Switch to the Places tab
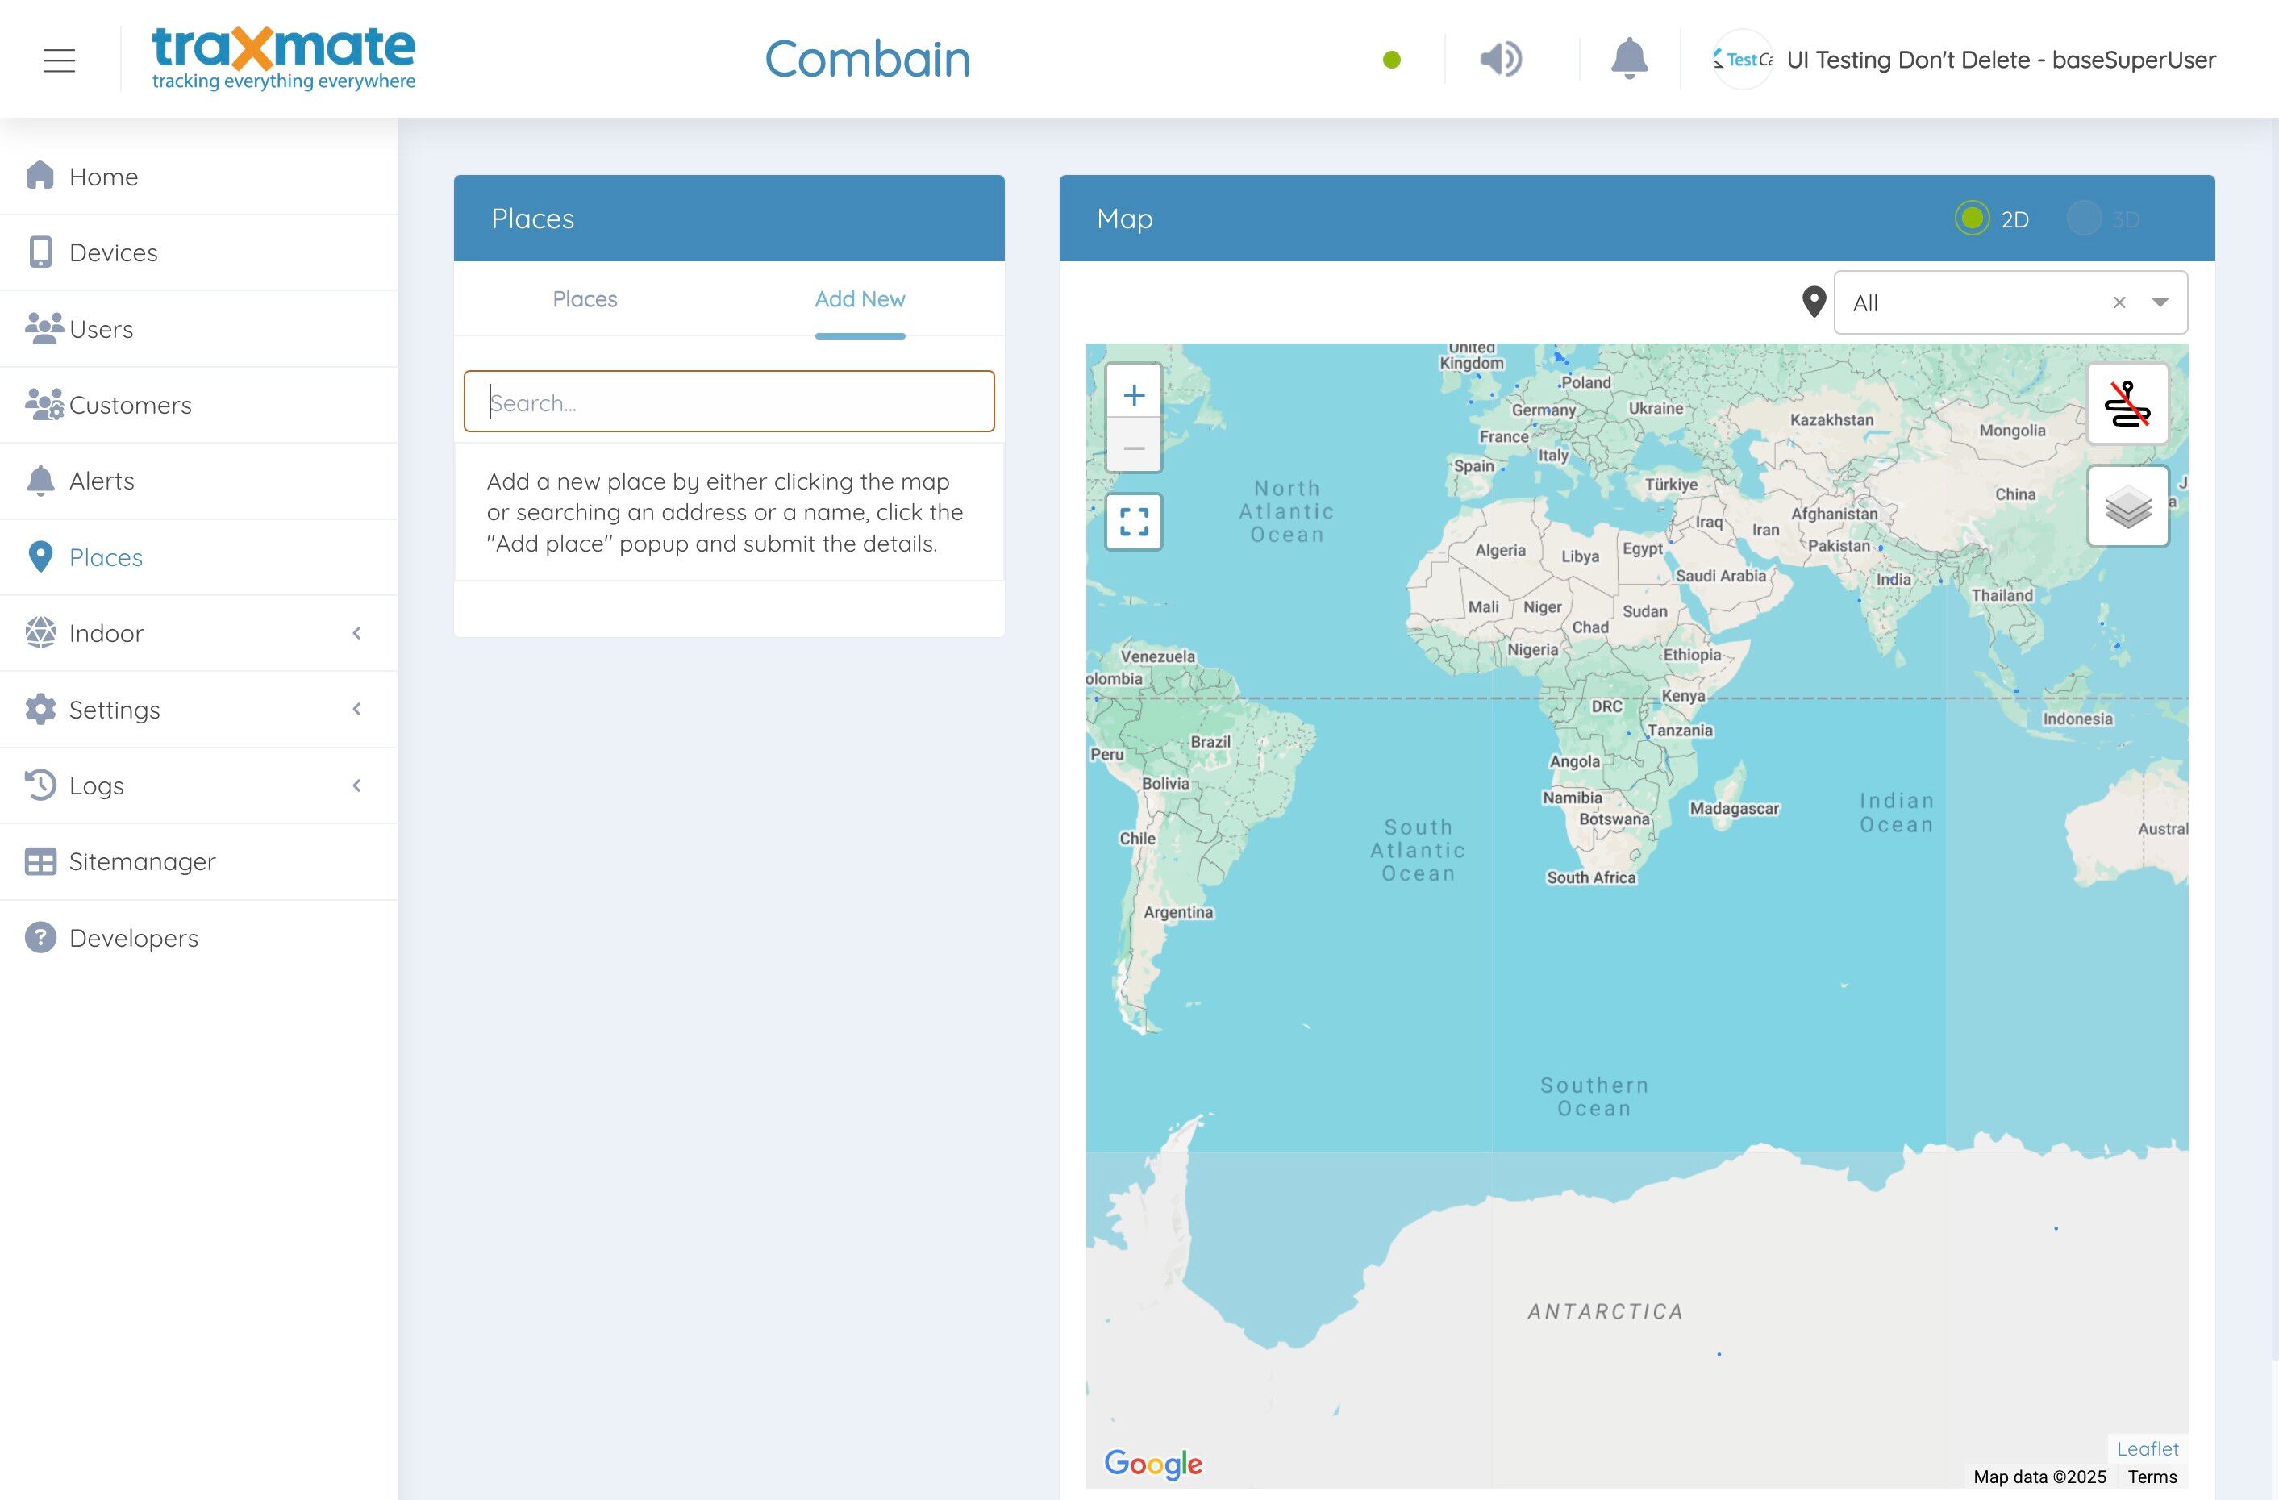 pos(584,299)
